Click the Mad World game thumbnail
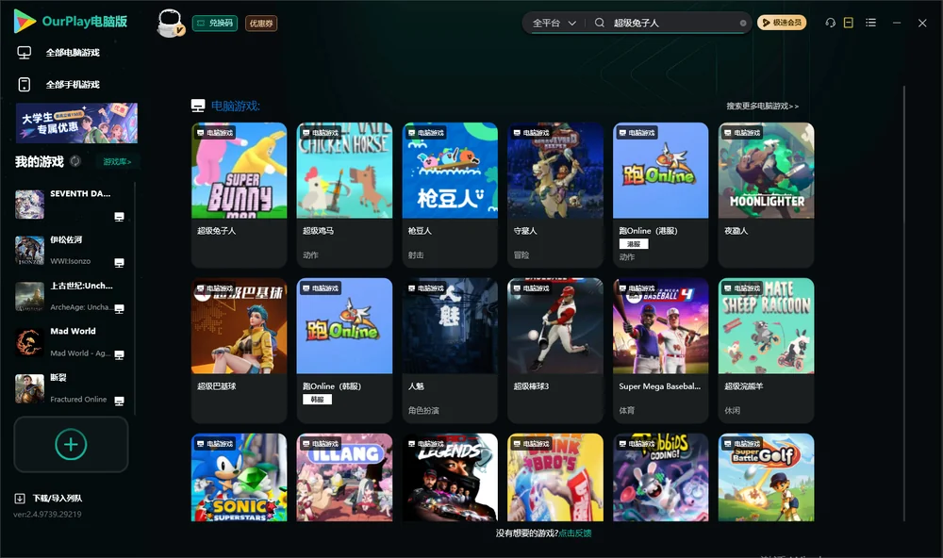 pyautogui.click(x=29, y=343)
